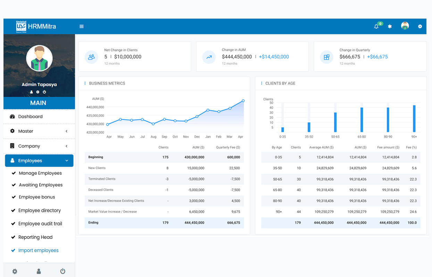Click the HRMMitra Unistal logo
Screen dimensions: 432x277
pyautogui.click(x=36, y=26)
